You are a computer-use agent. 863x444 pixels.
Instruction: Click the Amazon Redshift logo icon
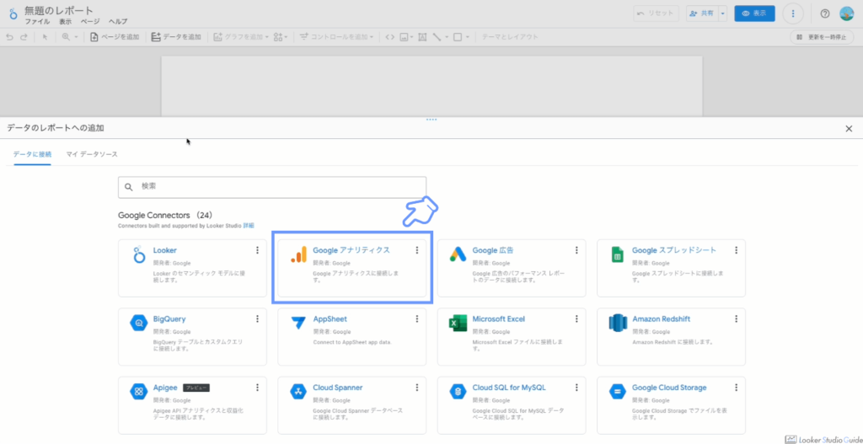click(x=618, y=323)
